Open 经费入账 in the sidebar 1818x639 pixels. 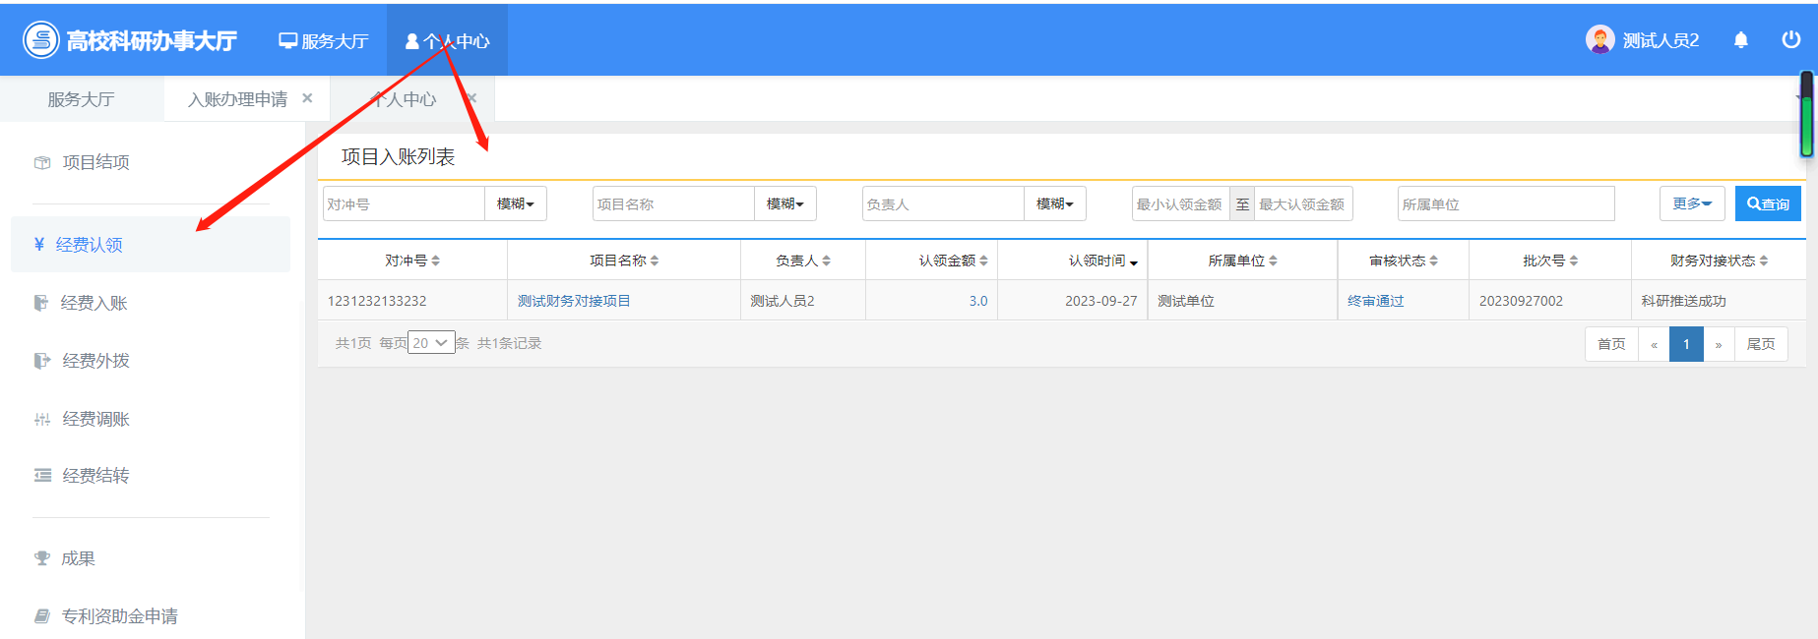(x=94, y=303)
